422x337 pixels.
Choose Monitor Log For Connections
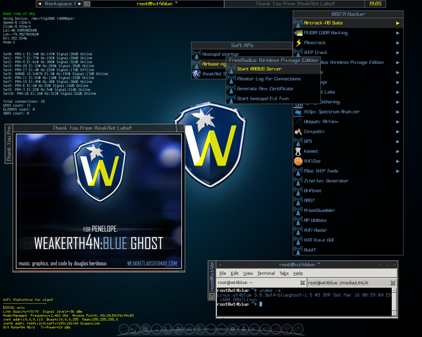coord(273,79)
